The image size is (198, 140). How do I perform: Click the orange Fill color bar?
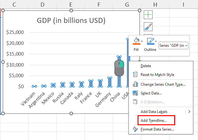[x=137, y=44]
